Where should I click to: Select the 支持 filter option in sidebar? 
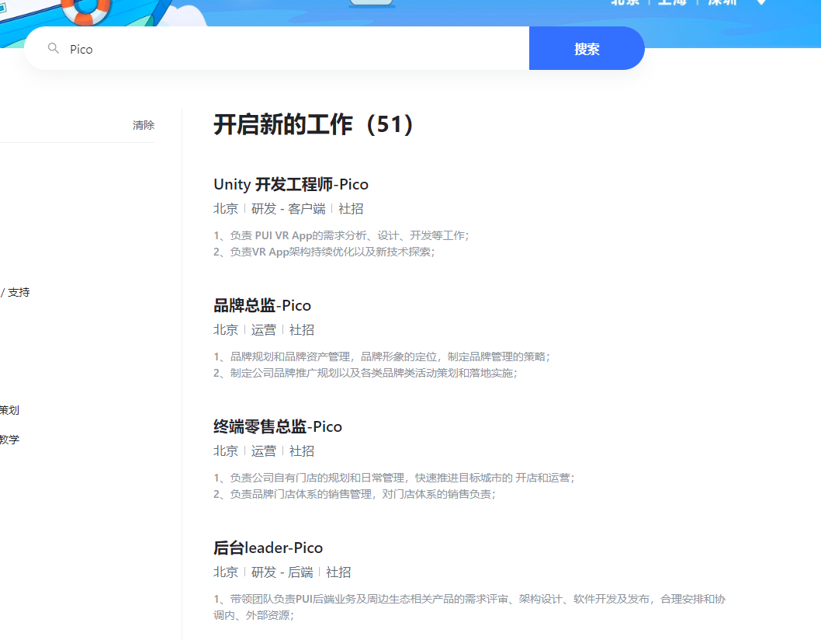point(19,293)
